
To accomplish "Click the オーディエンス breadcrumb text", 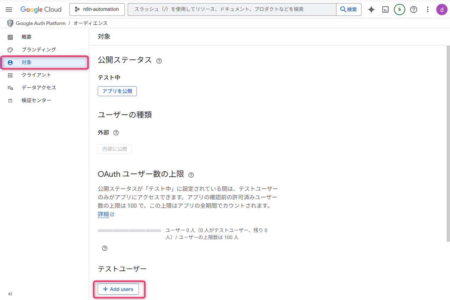I will pyautogui.click(x=91, y=23).
